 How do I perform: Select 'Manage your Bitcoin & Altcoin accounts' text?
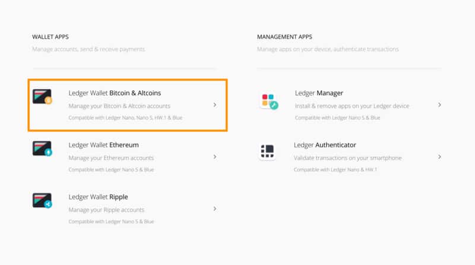tap(119, 106)
